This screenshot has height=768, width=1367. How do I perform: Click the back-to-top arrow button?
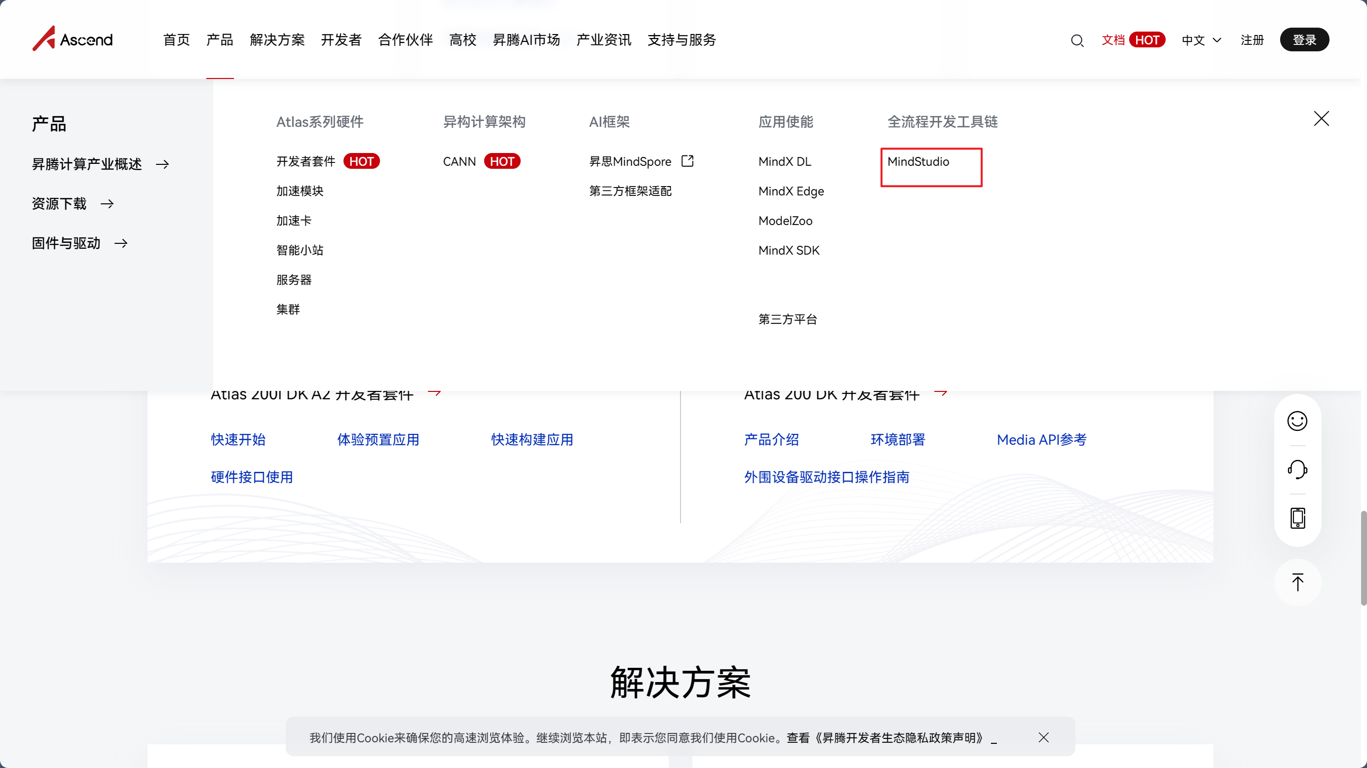(1297, 582)
